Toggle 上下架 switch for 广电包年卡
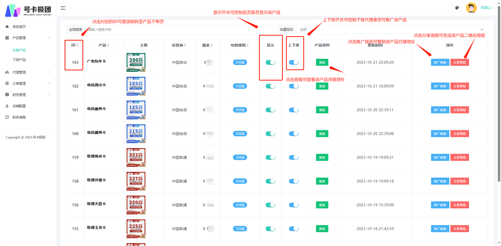 (294, 62)
